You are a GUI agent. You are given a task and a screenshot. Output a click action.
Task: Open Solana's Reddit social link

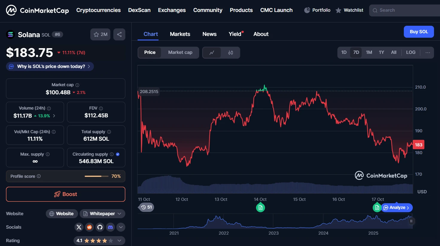(x=89, y=227)
